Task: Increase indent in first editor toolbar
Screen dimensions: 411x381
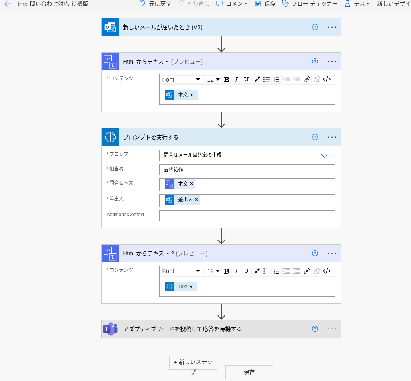Action: [287, 80]
